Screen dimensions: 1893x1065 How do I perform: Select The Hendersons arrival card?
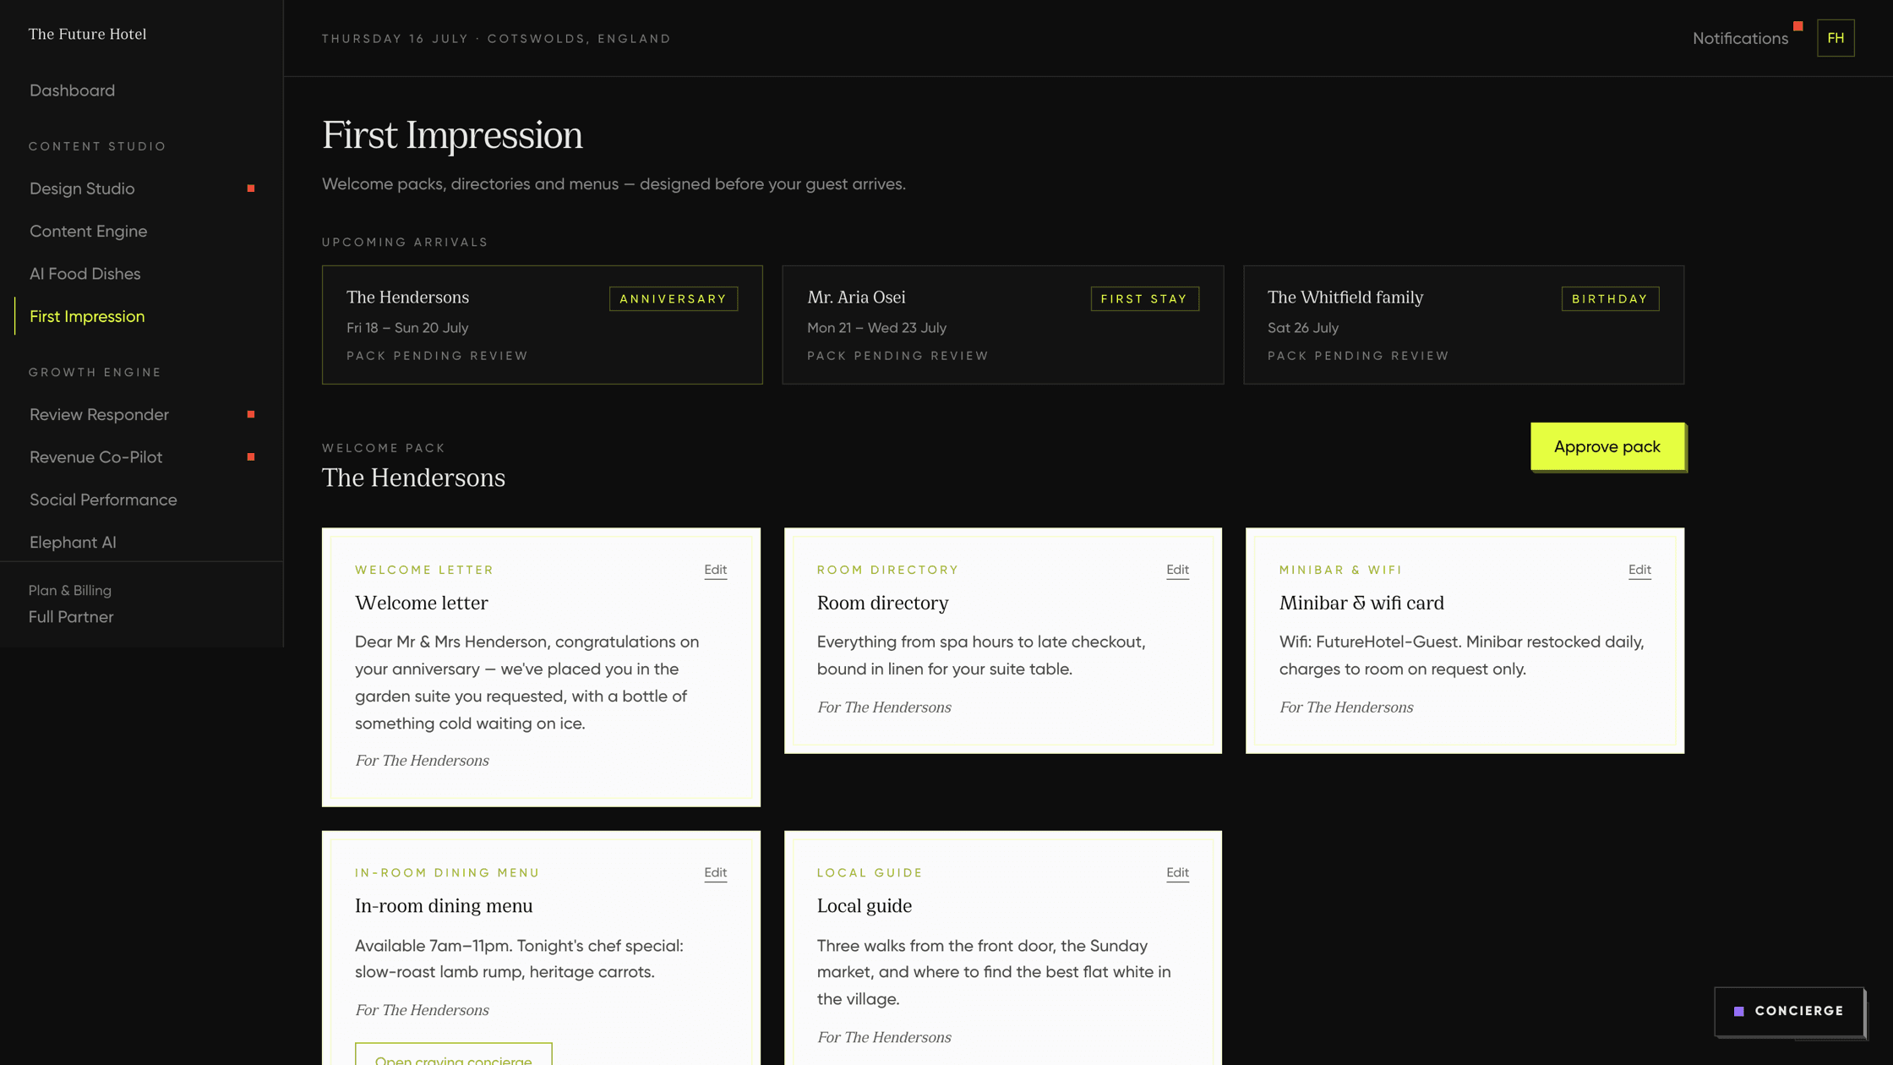click(542, 325)
